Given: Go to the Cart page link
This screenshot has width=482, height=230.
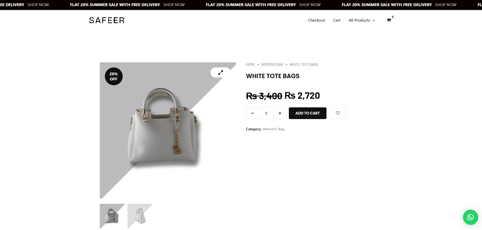Looking at the screenshot, I should (x=337, y=20).
